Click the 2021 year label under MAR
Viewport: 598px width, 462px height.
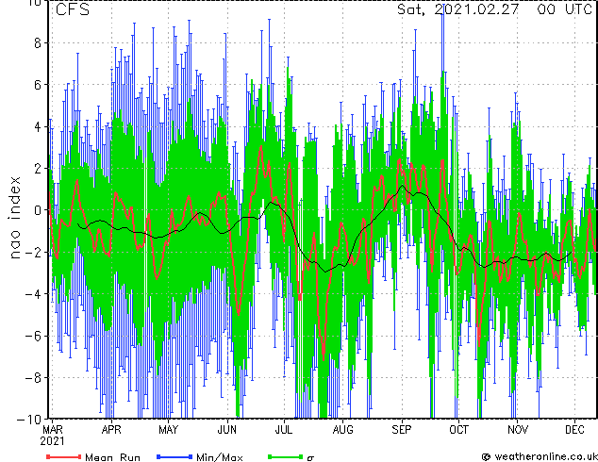point(52,442)
